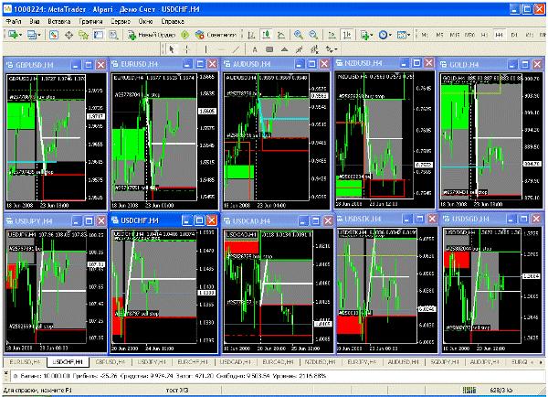Select the triangle shape tool

(284, 49)
